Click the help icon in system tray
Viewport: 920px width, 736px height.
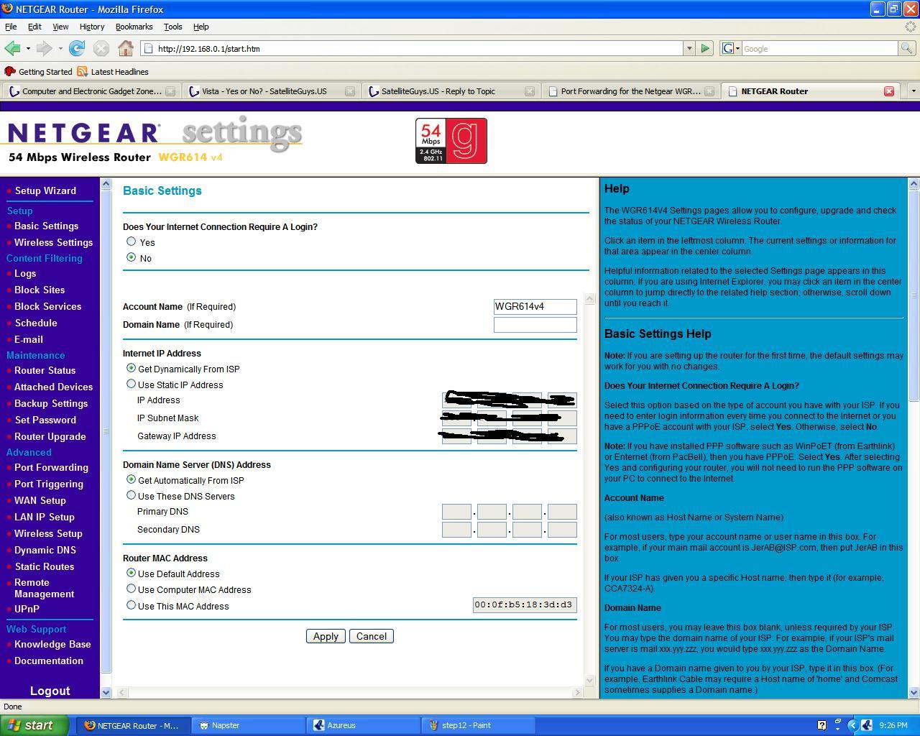click(x=822, y=725)
